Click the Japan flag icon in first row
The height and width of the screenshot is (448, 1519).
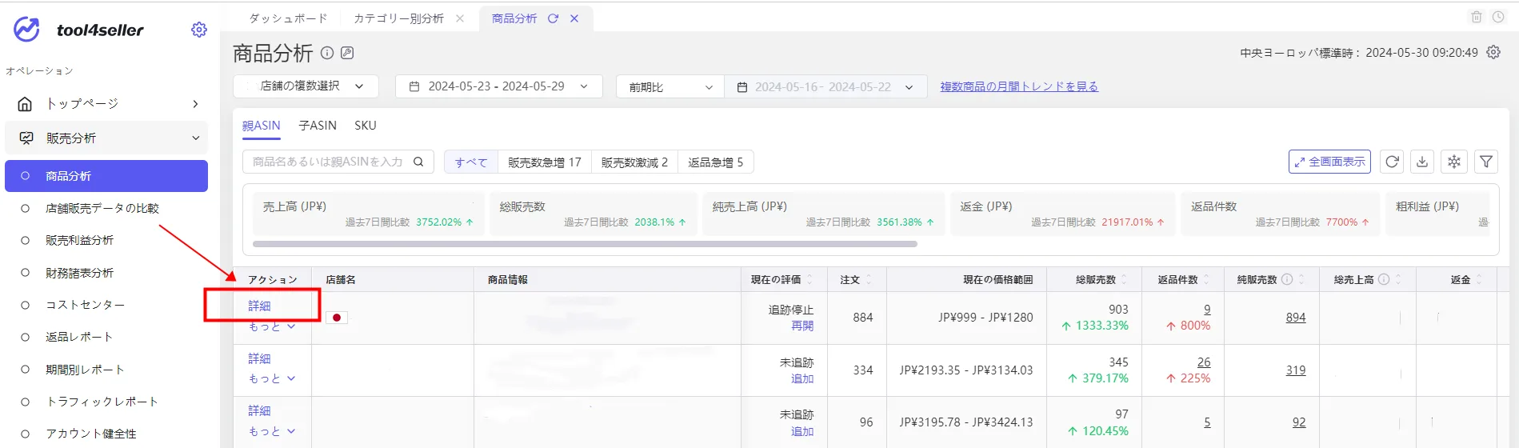337,318
